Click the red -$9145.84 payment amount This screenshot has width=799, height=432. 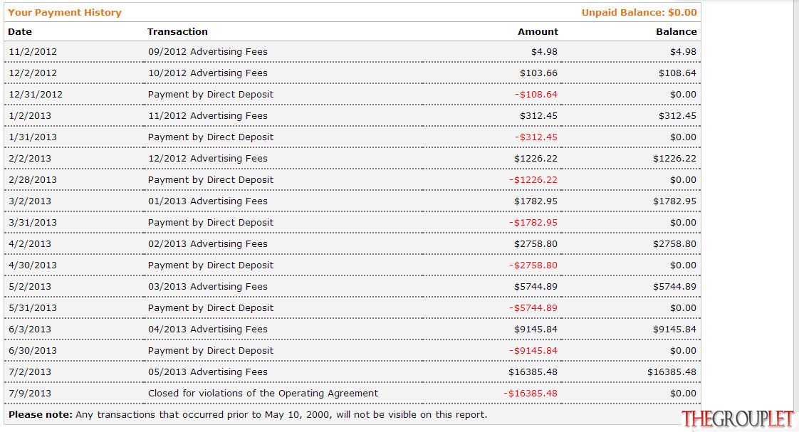[x=533, y=352]
